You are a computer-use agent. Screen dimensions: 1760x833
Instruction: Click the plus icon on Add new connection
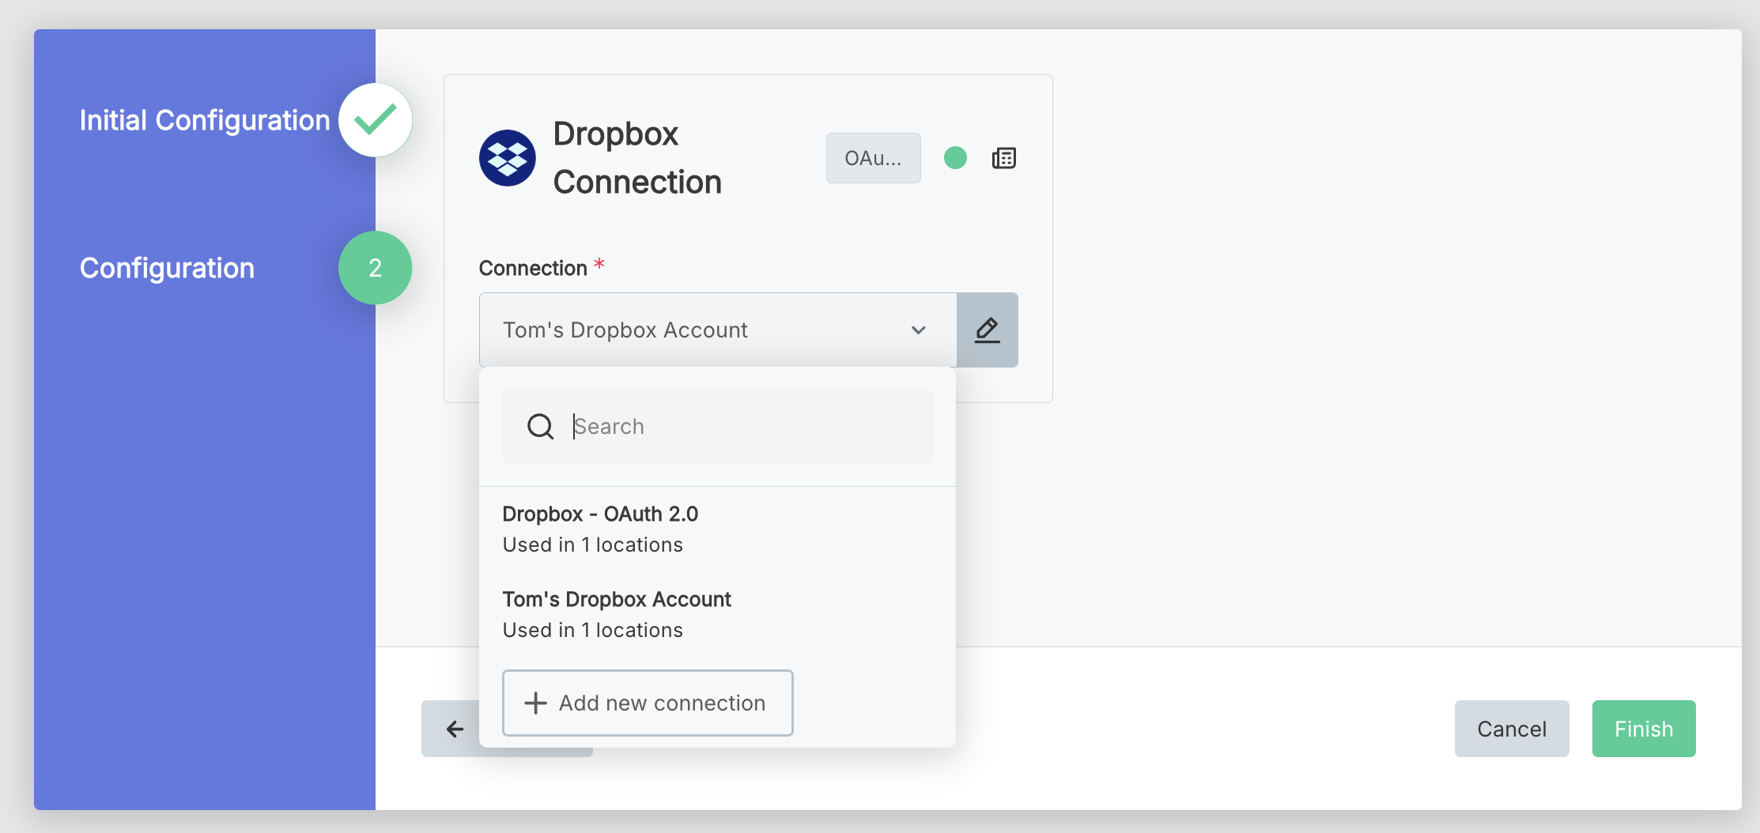tap(535, 703)
